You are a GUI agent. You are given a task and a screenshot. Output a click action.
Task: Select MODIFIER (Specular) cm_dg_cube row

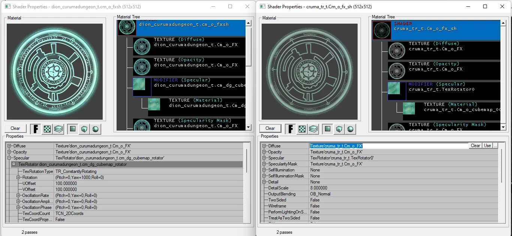click(189, 87)
